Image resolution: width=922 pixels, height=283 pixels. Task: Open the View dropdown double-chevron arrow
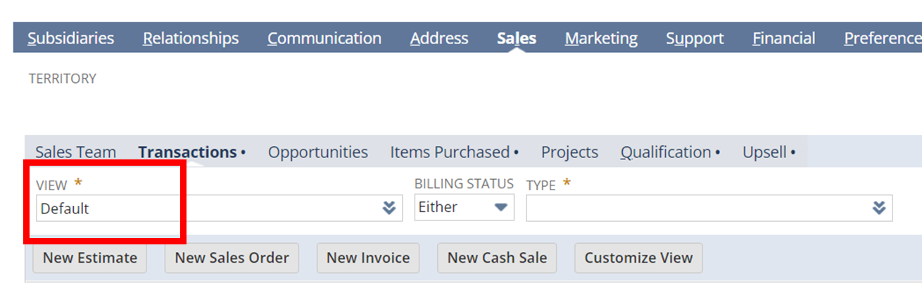pos(389,208)
